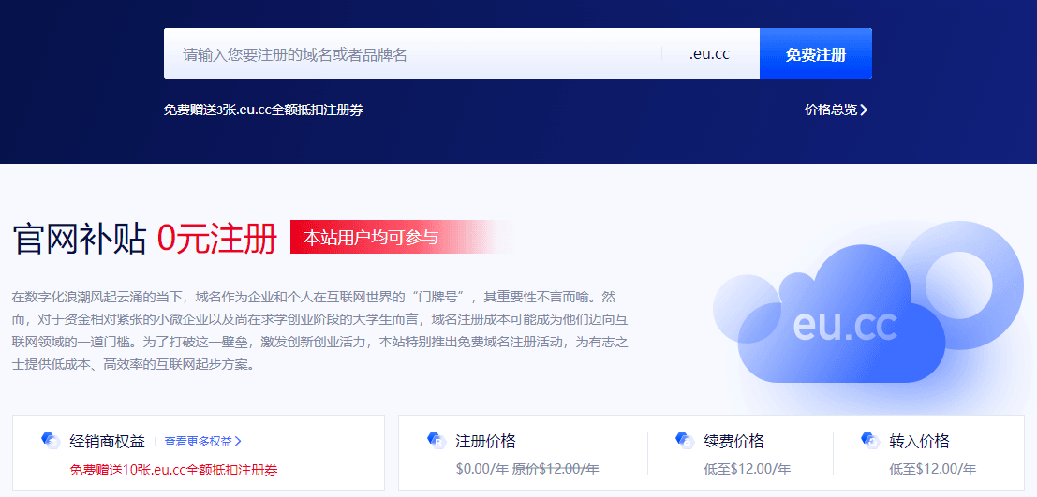Click the 续费价格 icon

685,440
